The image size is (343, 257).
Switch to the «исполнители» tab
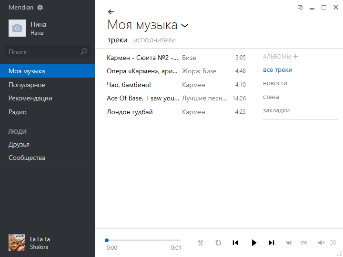click(x=154, y=40)
